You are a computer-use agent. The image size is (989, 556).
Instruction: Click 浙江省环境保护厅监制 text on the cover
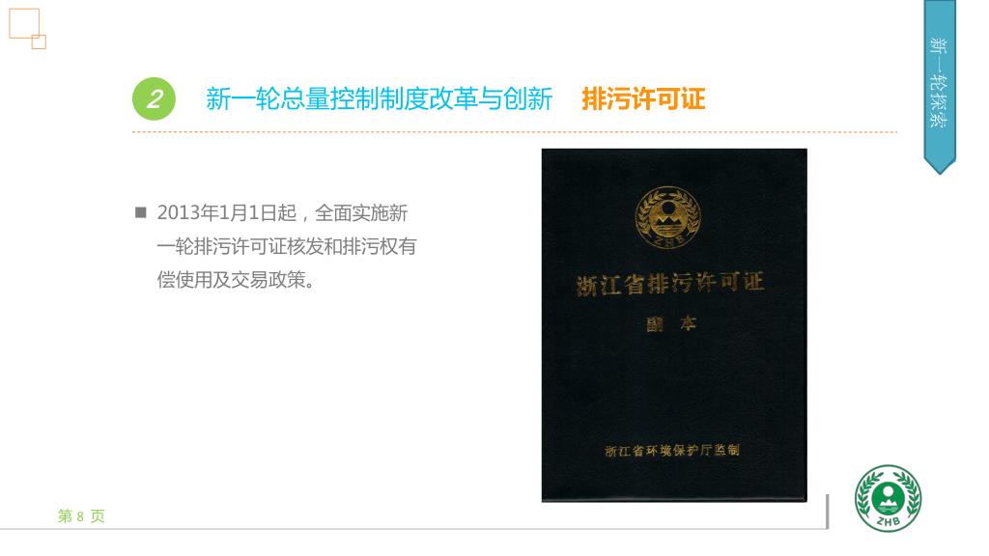pos(672,450)
